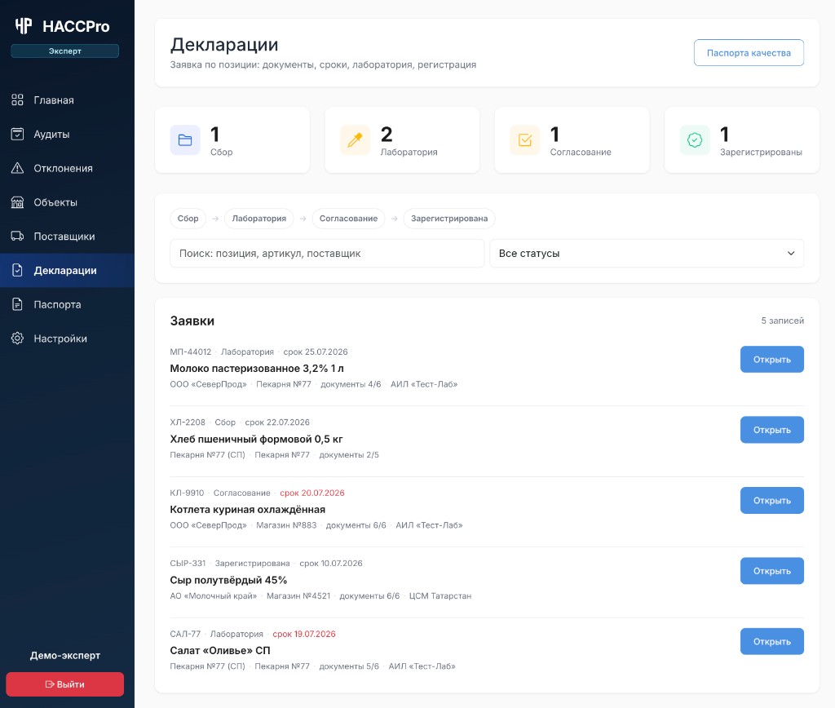Click the Согласование summary card label
The width and height of the screenshot is (835, 708).
tap(581, 153)
